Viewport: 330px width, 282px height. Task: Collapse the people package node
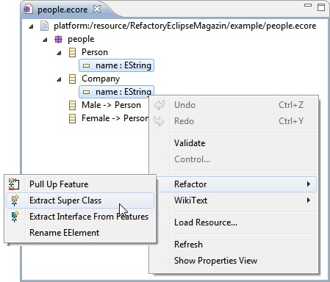tap(45, 40)
